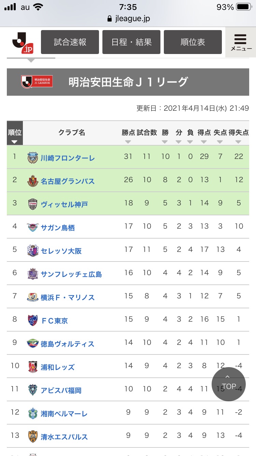The width and height of the screenshot is (256, 456).
Task: Select the 順位表 tab
Action: (x=193, y=42)
